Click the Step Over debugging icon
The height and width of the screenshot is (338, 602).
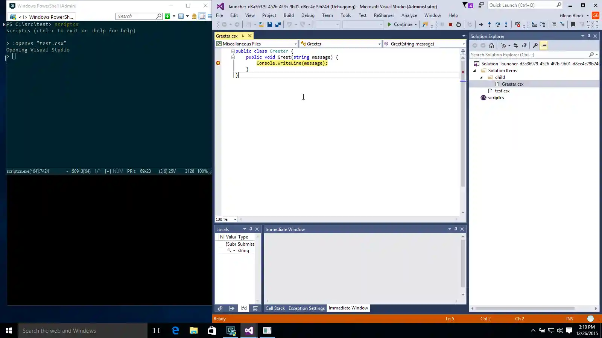pos(498,24)
